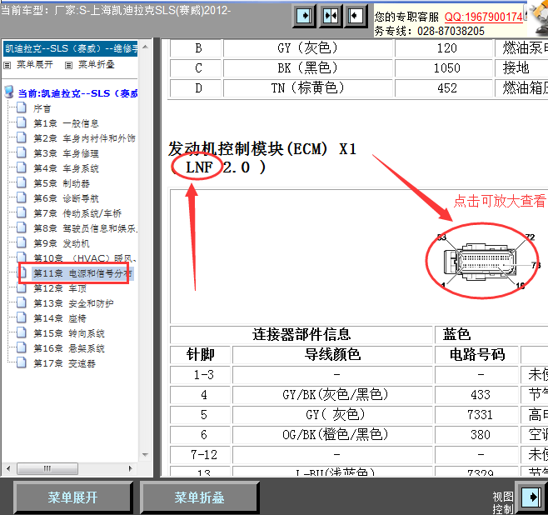Click the 发动机控制模块(ECM) X1 heading
Image resolution: width=548 pixels, height=515 pixels.
point(262,149)
